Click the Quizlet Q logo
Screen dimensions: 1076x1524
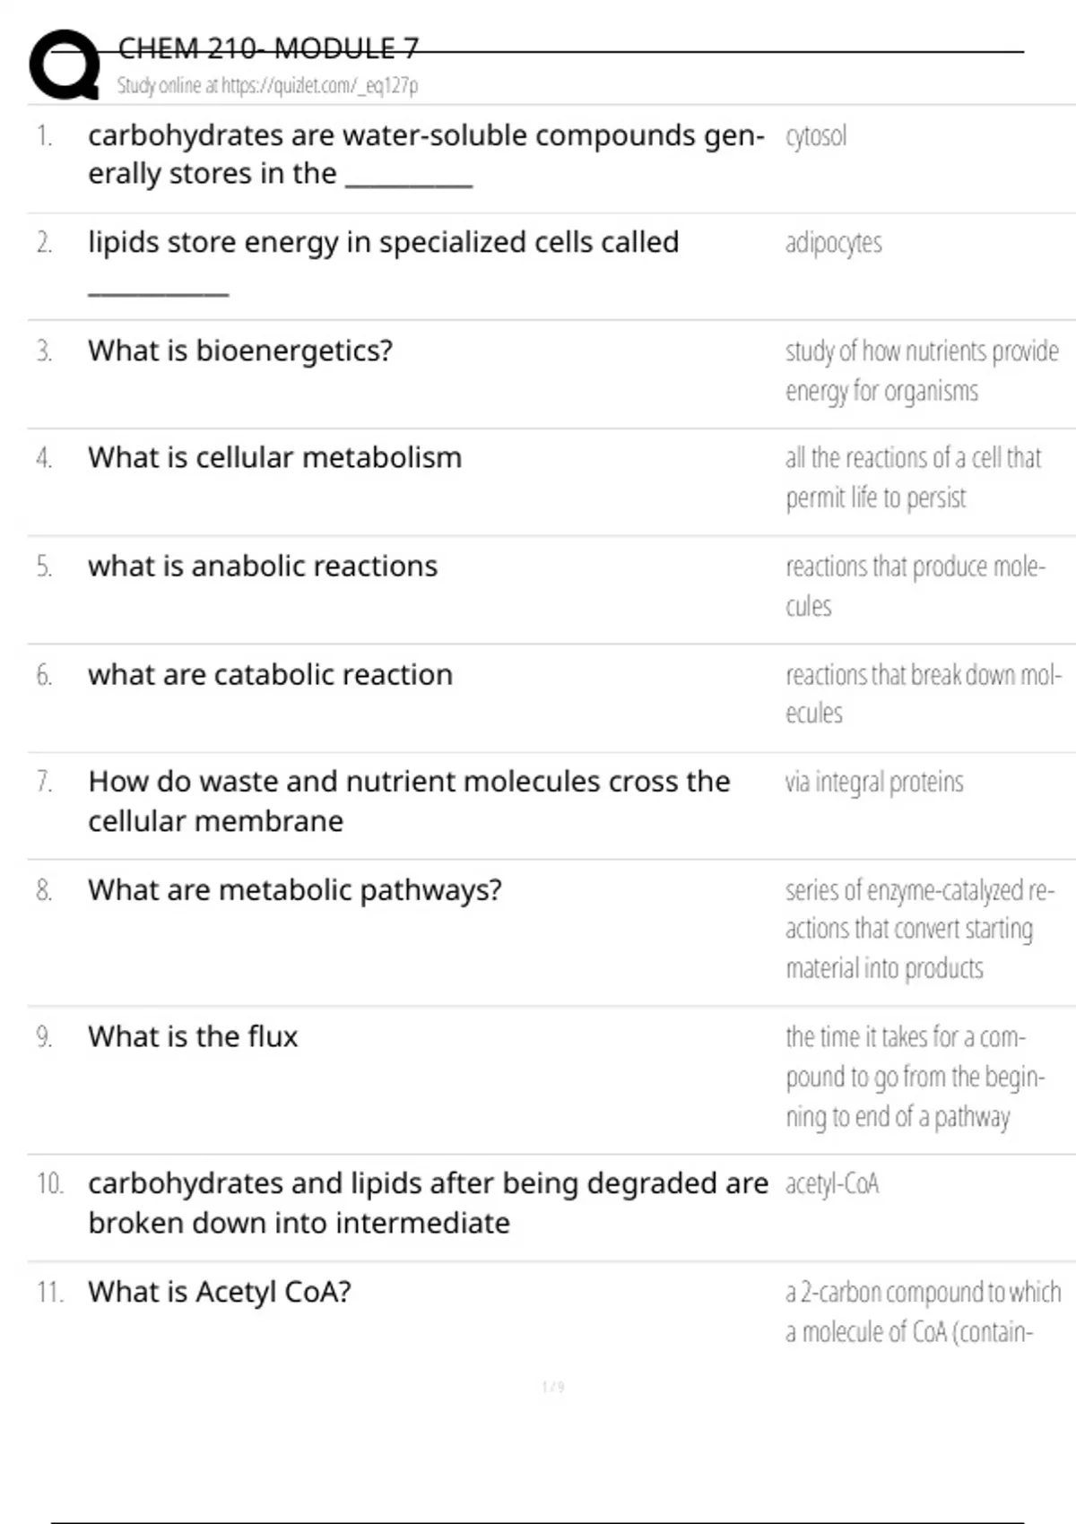tap(65, 65)
